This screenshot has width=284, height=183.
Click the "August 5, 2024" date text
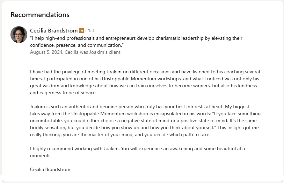tap(46, 52)
